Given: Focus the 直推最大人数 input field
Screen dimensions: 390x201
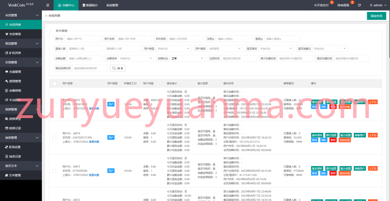Looking at the screenshot, I should [122, 48].
